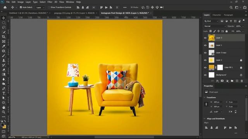Toggle visibility of Color Fill 1 layer

[x=205, y=68]
